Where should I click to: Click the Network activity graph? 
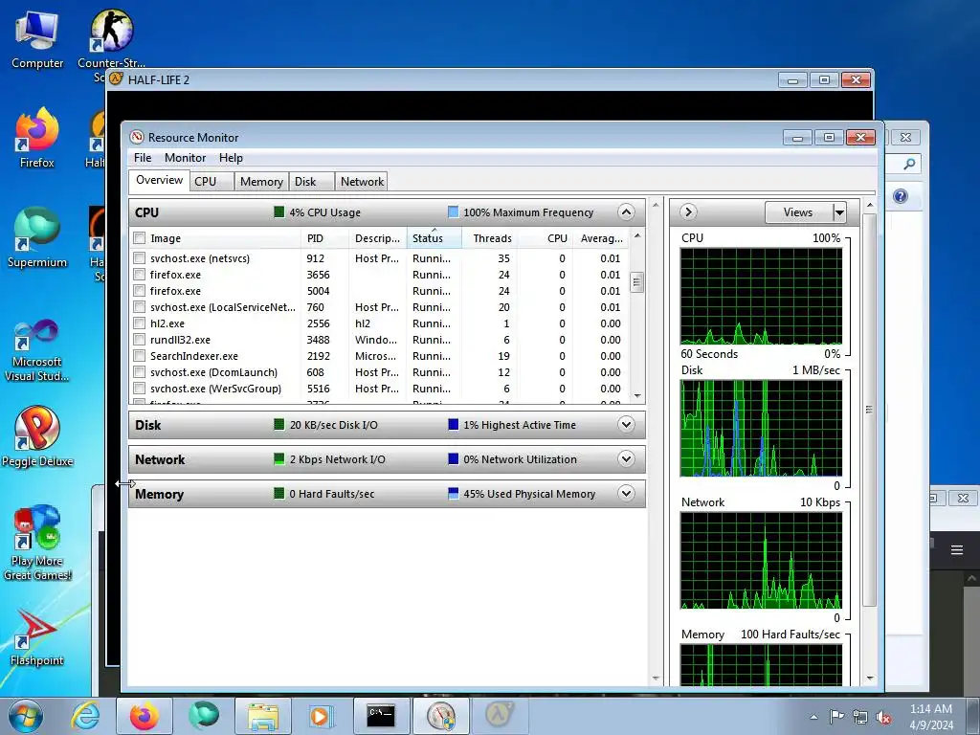(761, 561)
